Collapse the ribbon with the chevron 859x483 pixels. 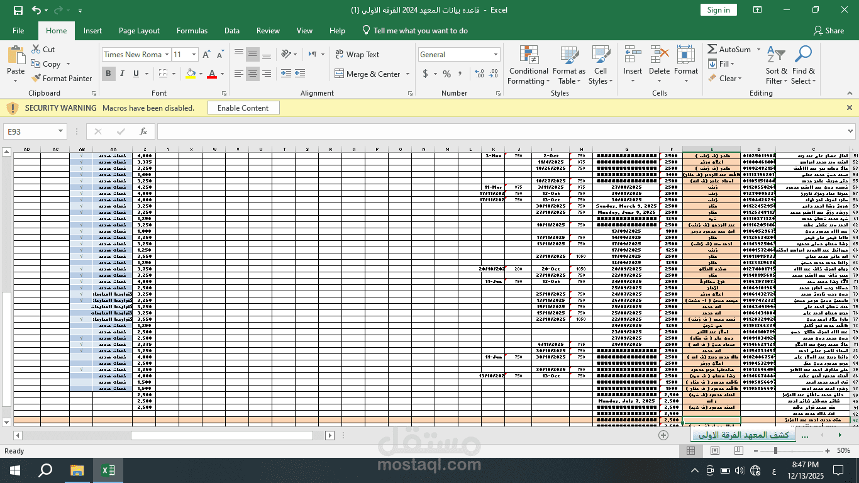point(850,93)
